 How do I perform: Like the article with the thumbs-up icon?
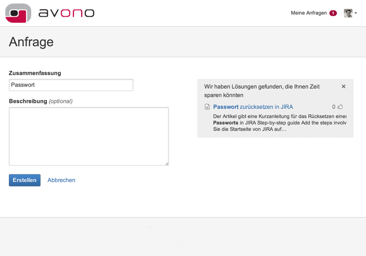pyautogui.click(x=340, y=107)
